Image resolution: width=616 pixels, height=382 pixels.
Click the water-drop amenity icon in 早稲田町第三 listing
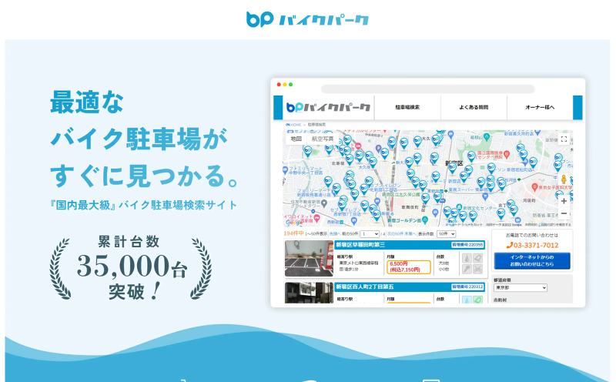coord(467,258)
